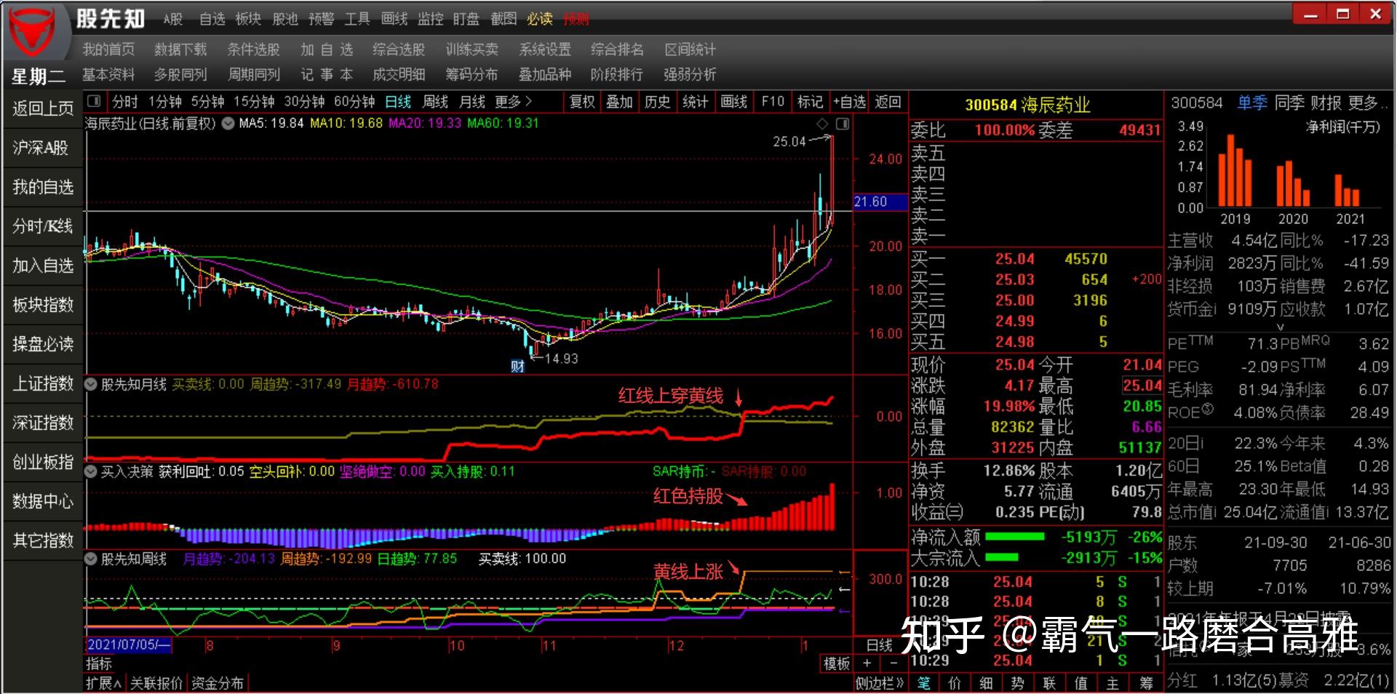Open 操盘必读 in left sidebar
This screenshot has height=694, width=1397.
coord(43,344)
